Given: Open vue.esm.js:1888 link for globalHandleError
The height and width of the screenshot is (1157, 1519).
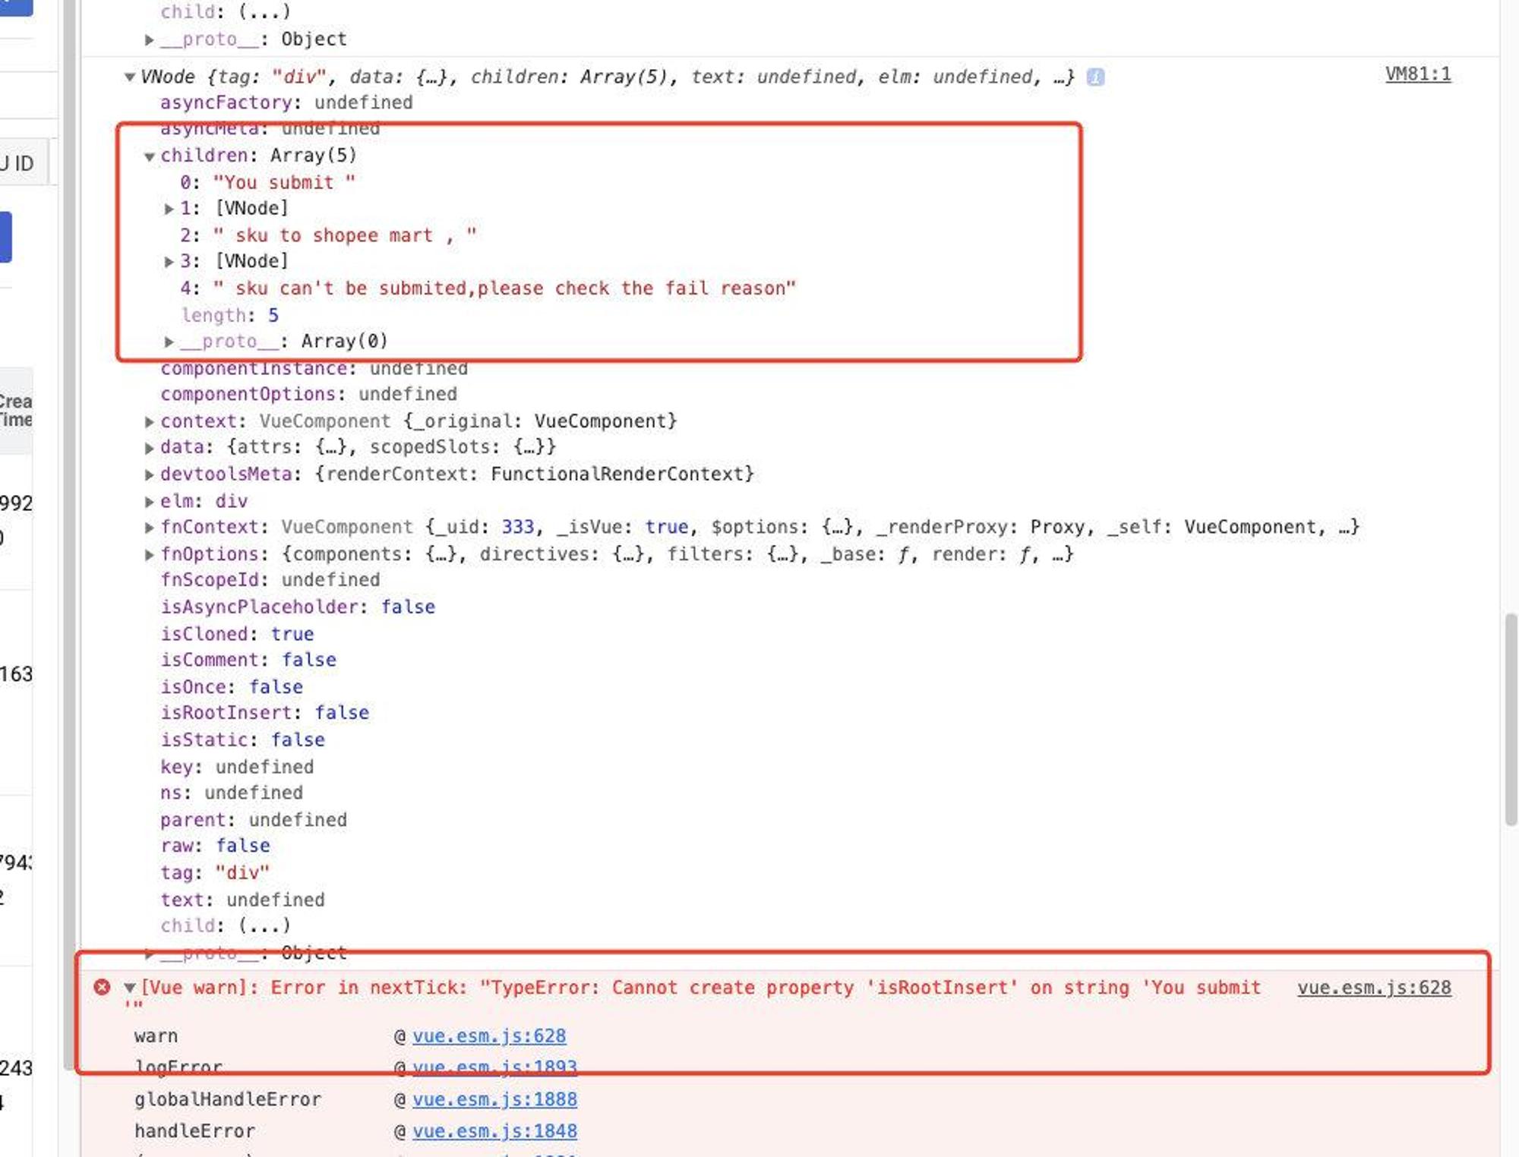Looking at the screenshot, I should click(x=494, y=1099).
